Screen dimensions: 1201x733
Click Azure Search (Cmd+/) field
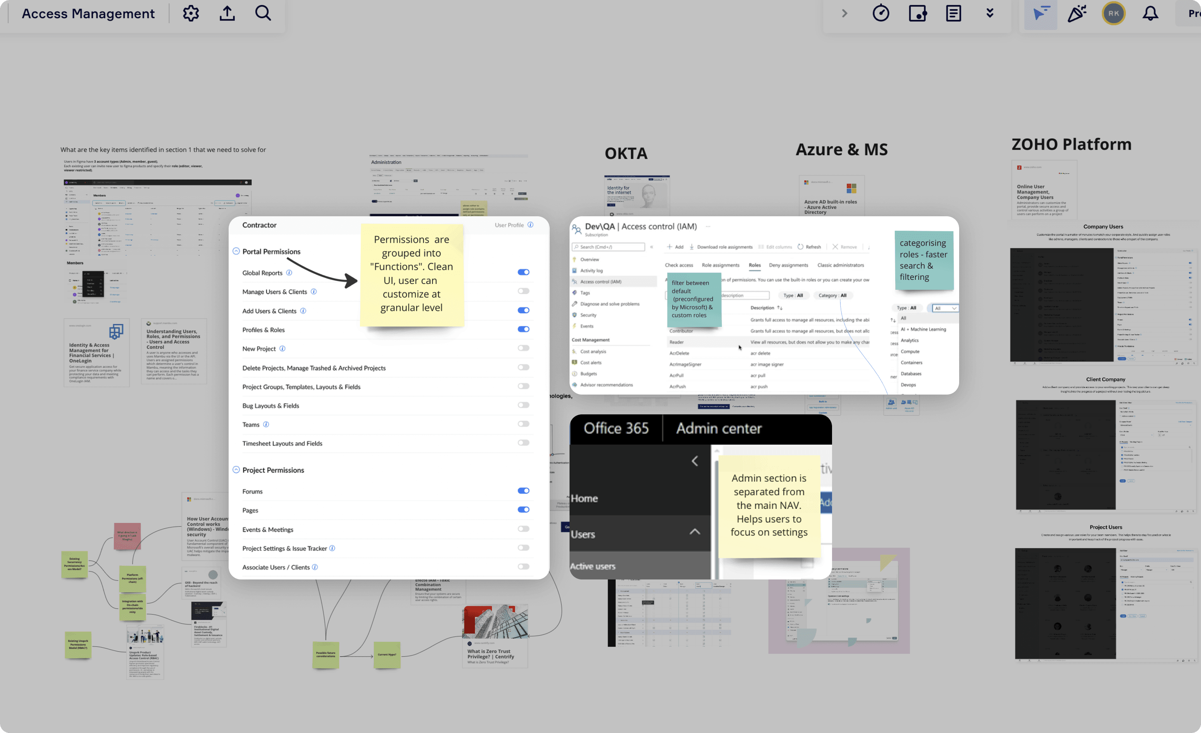(608, 247)
